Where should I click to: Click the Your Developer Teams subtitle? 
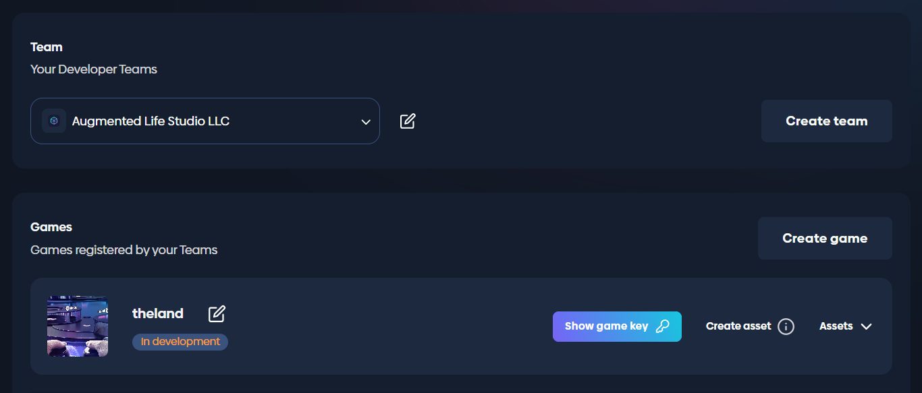[94, 69]
